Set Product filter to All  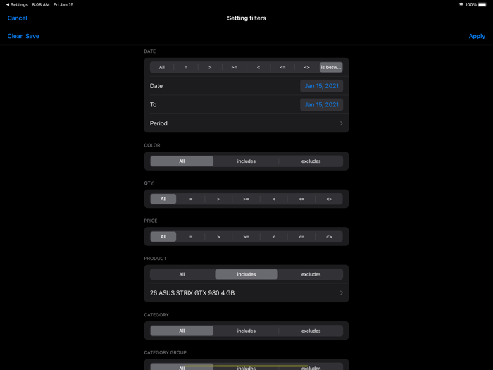click(x=182, y=274)
